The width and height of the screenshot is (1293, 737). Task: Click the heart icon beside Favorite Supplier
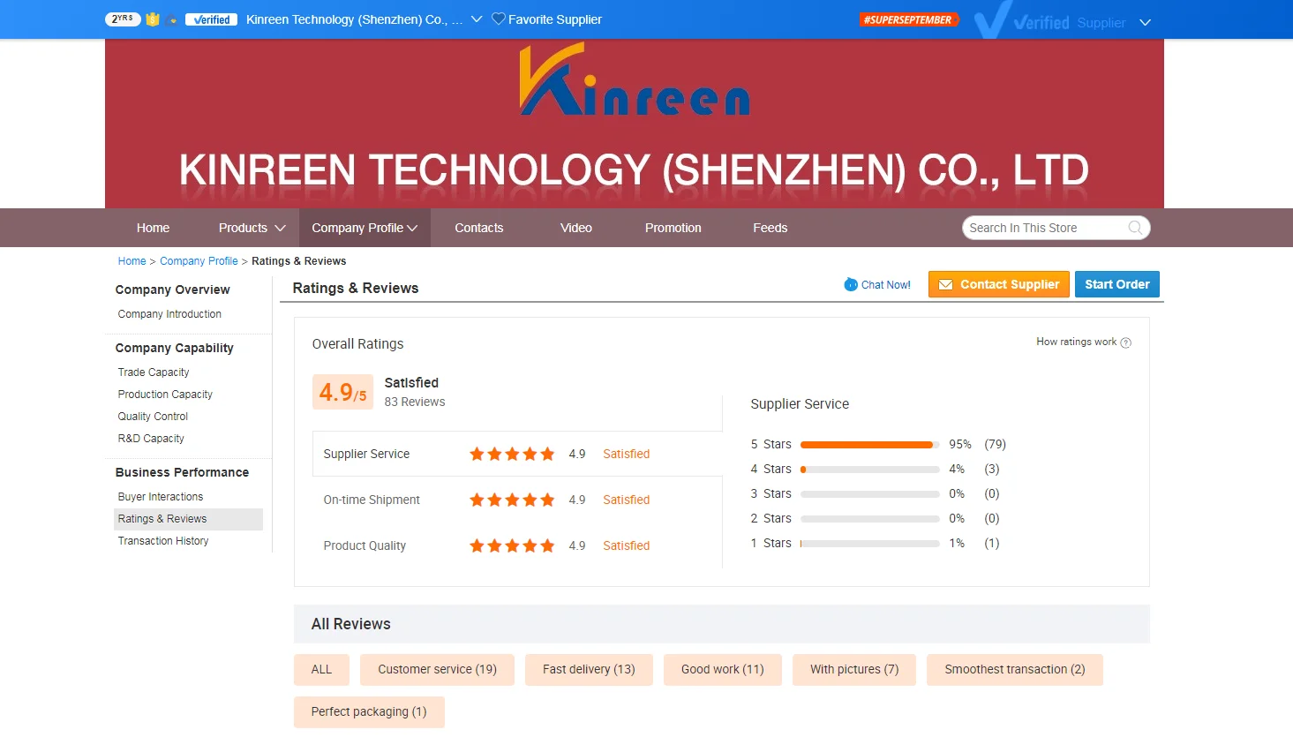click(499, 19)
